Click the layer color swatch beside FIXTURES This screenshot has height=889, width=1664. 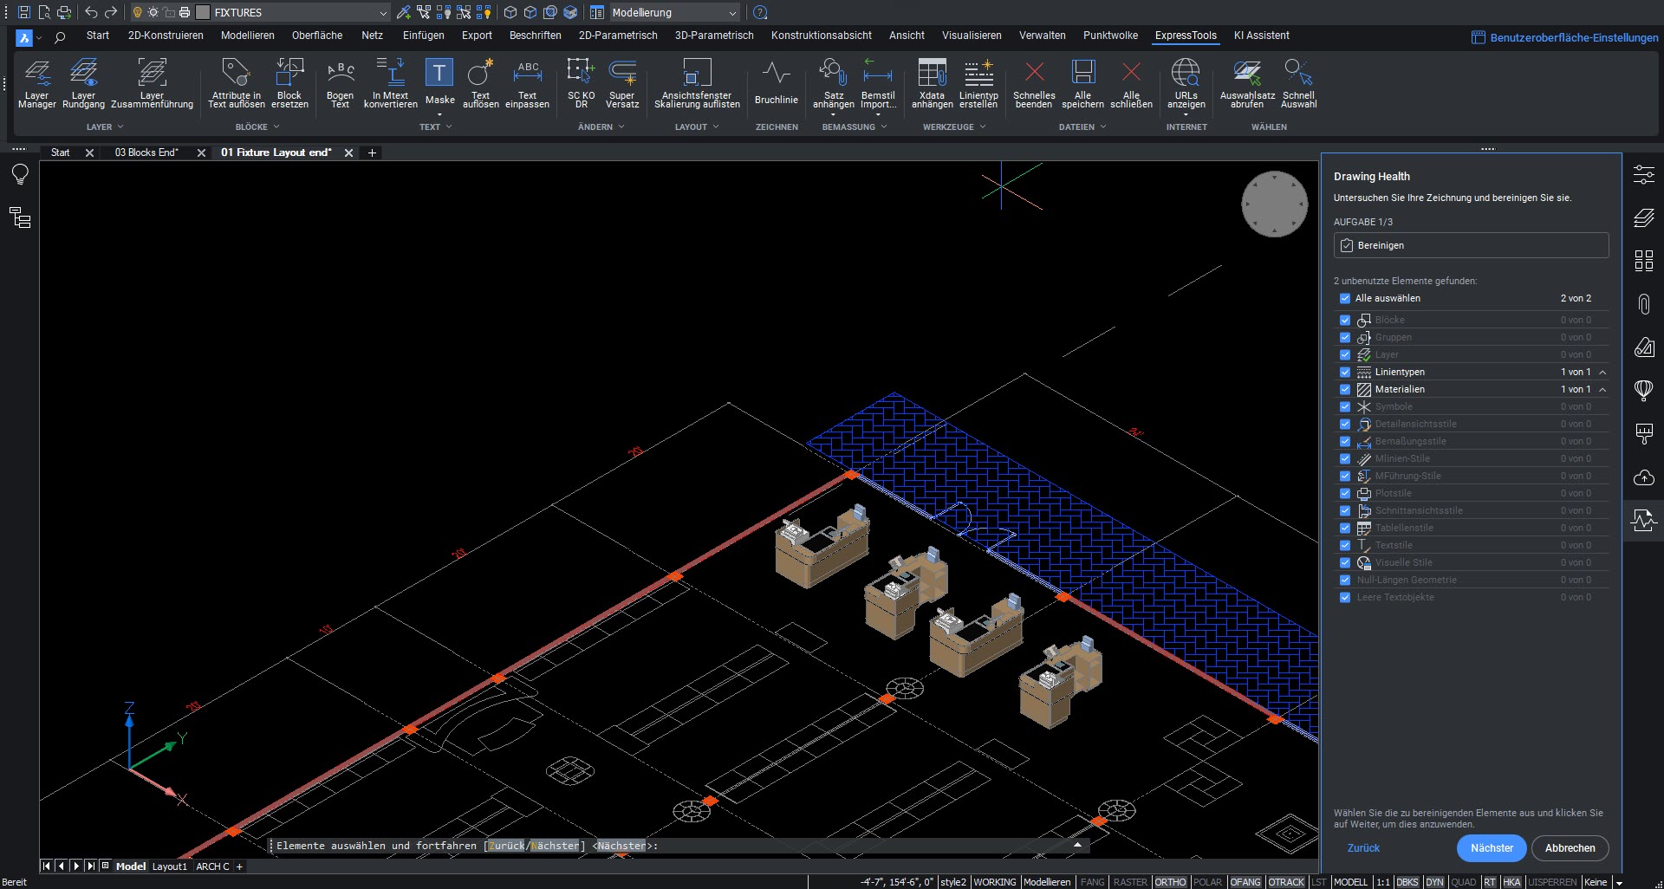(x=203, y=13)
